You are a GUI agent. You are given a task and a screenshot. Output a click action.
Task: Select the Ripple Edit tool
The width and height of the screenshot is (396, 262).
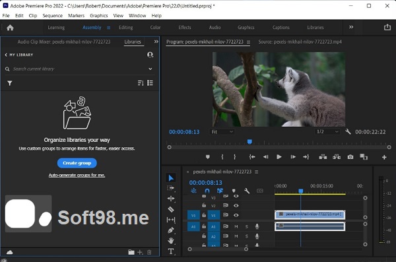click(x=171, y=199)
